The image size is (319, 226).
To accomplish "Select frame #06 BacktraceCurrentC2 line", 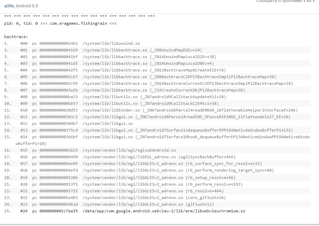I will coord(157,83).
